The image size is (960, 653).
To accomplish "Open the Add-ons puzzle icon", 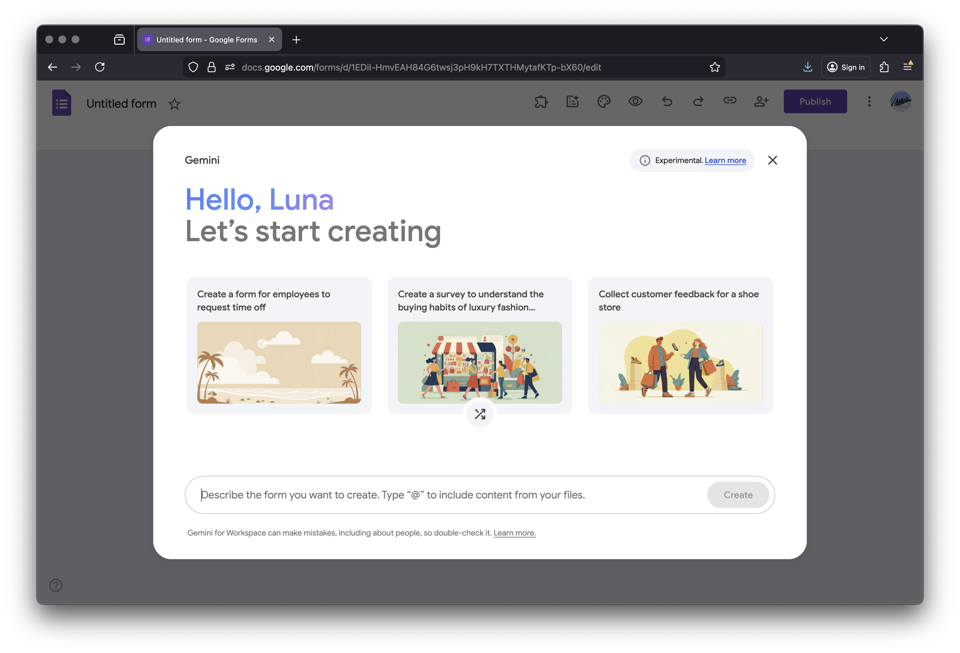I will point(541,101).
